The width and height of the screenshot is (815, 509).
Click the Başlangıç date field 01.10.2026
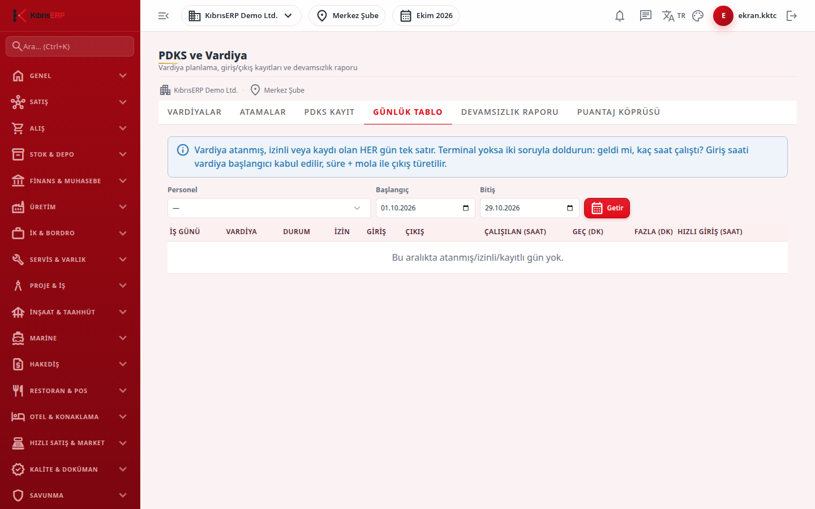426,208
